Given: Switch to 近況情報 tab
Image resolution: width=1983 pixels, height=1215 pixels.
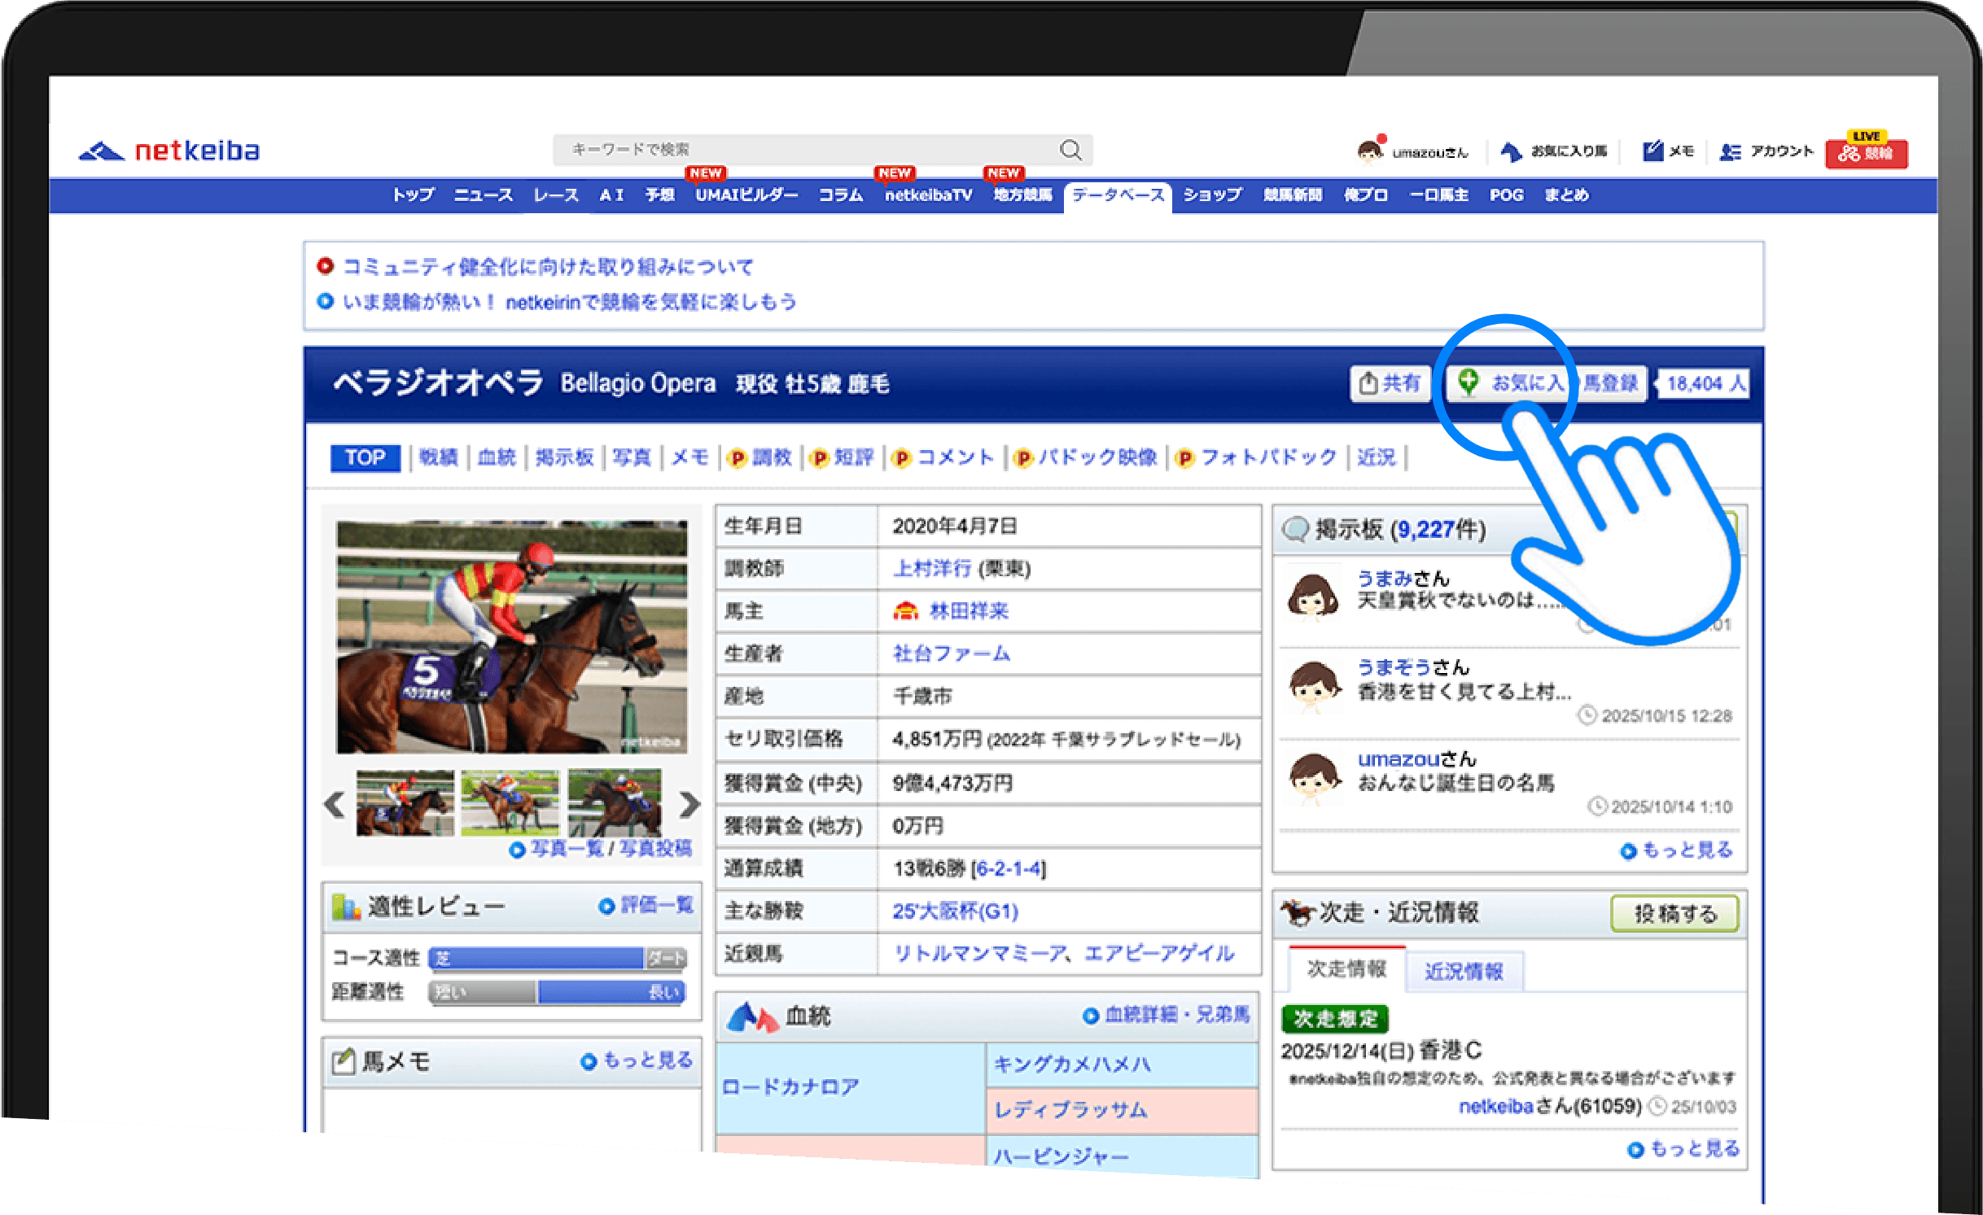Looking at the screenshot, I should point(1463,972).
